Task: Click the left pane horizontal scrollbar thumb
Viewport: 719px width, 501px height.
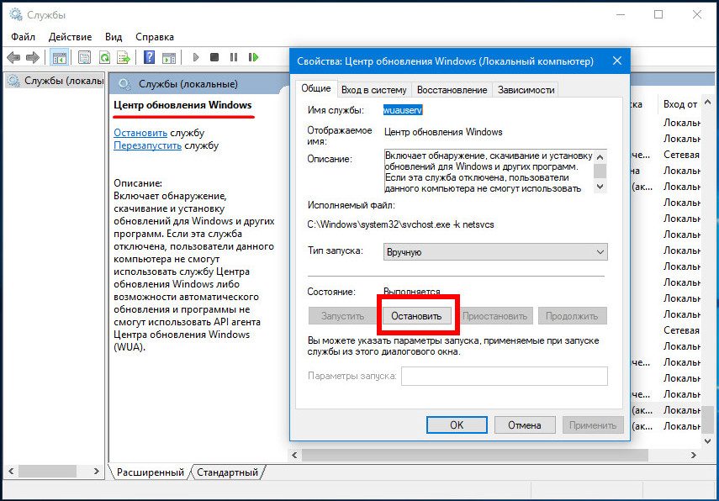Action: (x=47, y=471)
